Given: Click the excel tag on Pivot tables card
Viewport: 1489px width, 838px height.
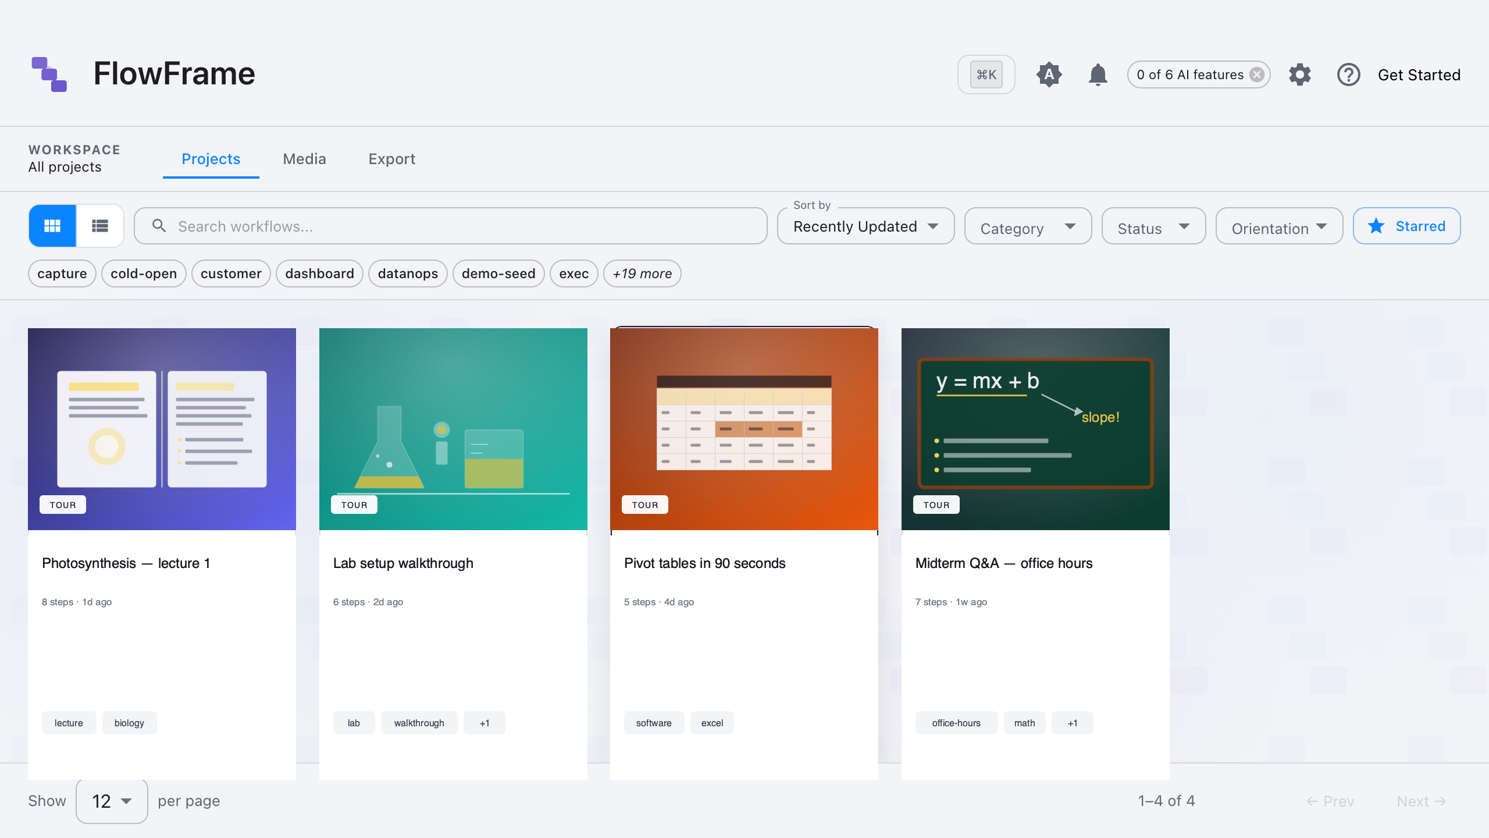Looking at the screenshot, I should [x=712, y=723].
